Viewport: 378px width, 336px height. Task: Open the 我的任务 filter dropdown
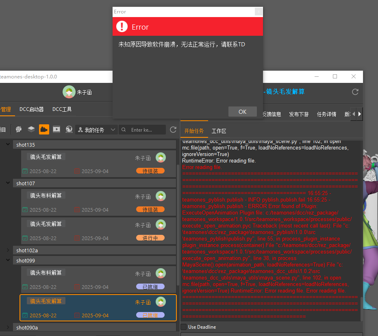click(97, 130)
